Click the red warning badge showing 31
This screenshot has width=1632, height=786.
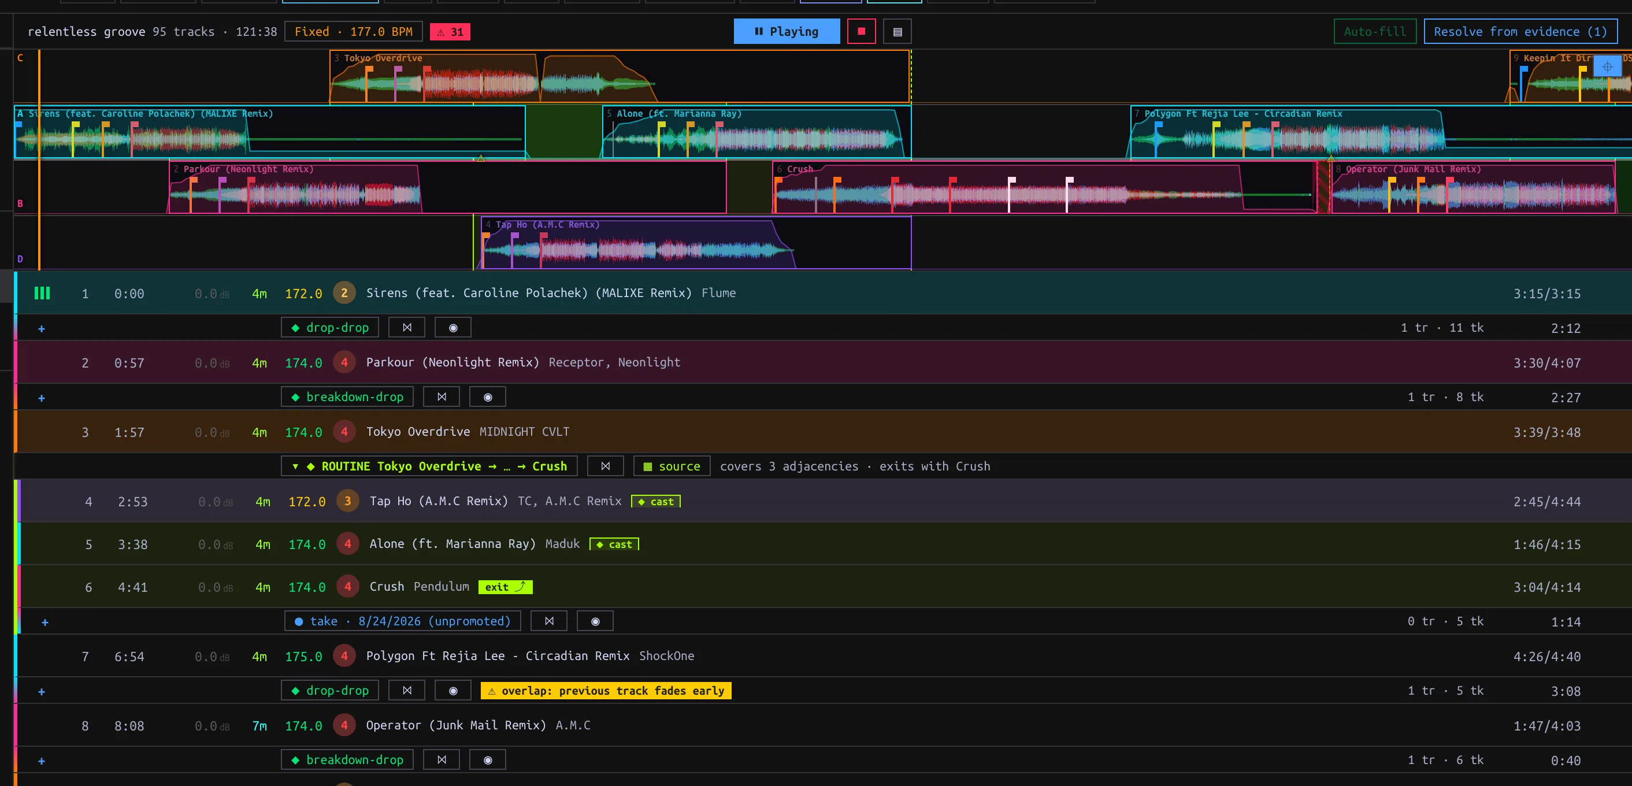pos(450,32)
